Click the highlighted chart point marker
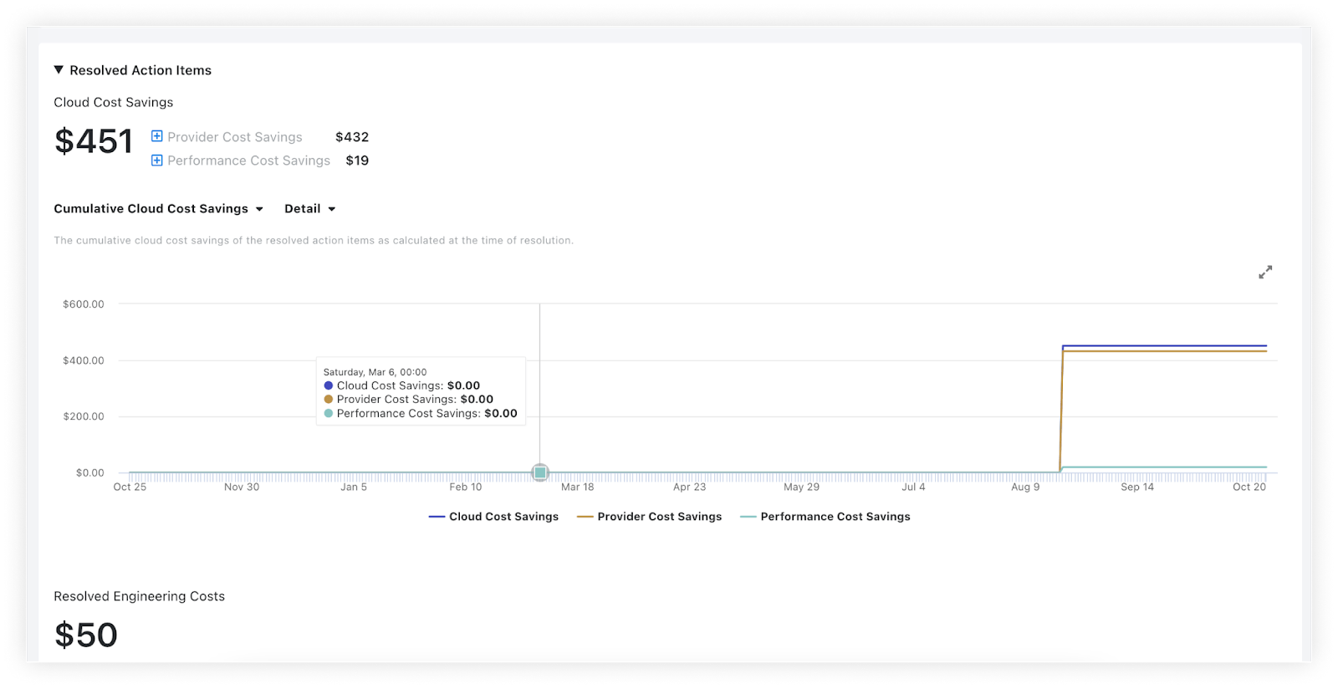The height and width of the screenshot is (689, 1338). point(540,472)
